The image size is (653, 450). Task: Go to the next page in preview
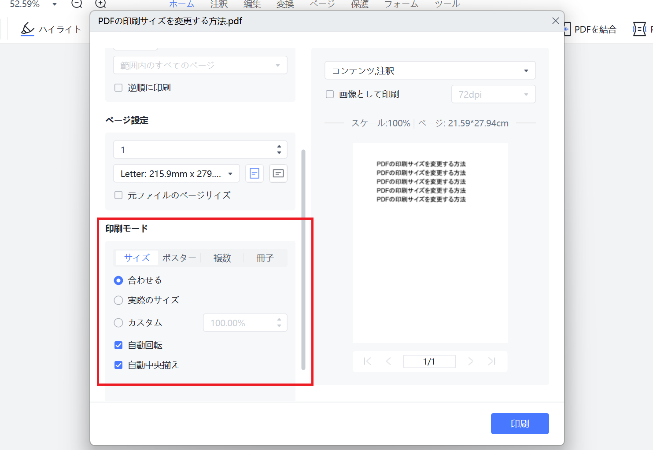click(470, 361)
